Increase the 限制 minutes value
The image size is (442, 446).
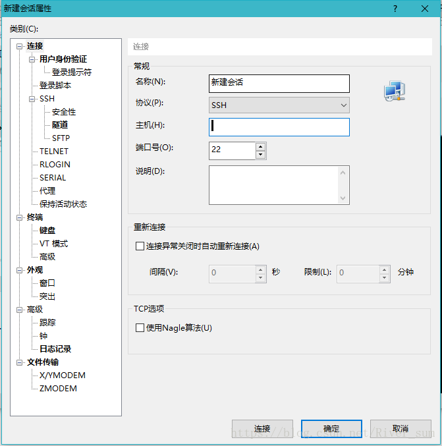[384, 269]
